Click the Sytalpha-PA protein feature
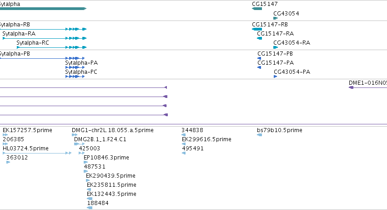This screenshot has height=210, width=387. tap(75, 67)
